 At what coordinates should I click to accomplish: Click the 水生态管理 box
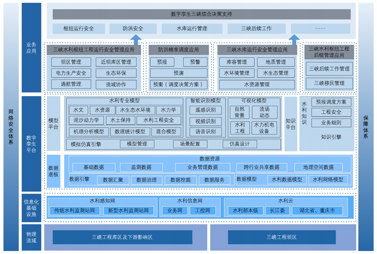coord(276,73)
